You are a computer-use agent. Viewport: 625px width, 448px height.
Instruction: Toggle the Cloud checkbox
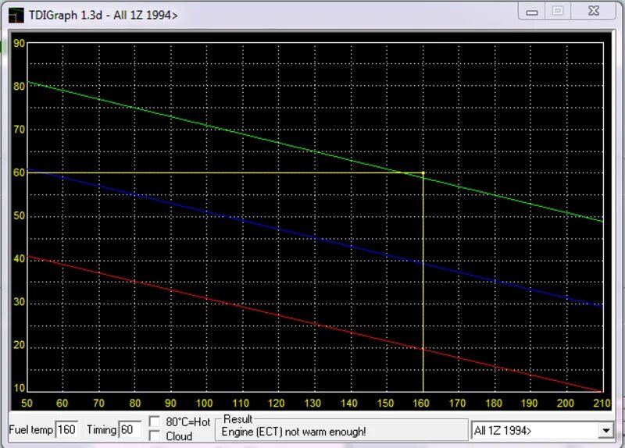tap(155, 436)
